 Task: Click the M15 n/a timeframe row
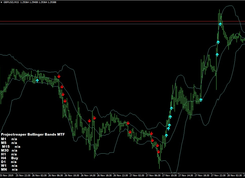[x=11, y=147]
